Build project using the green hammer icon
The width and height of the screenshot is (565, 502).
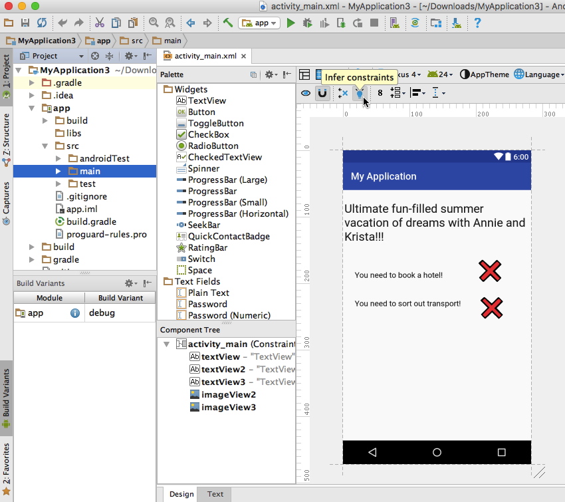(228, 23)
